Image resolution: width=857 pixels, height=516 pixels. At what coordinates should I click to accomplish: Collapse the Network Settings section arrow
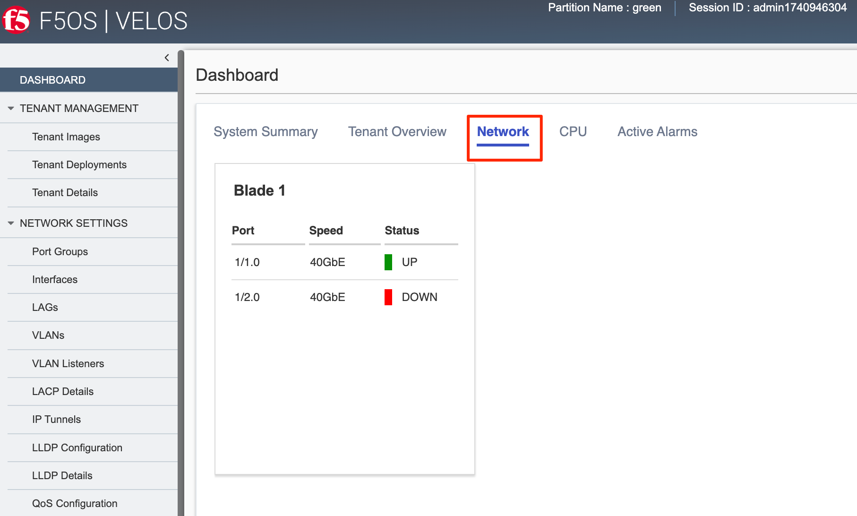11,223
